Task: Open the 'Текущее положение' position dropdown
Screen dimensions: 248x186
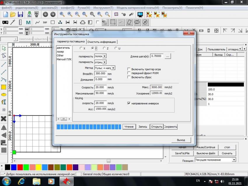Action: [x=234, y=160]
